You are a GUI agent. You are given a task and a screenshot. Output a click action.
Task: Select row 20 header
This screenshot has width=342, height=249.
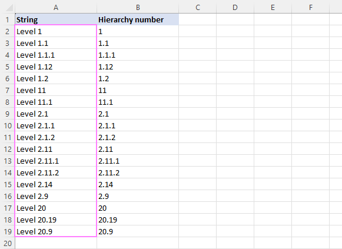click(x=8, y=243)
